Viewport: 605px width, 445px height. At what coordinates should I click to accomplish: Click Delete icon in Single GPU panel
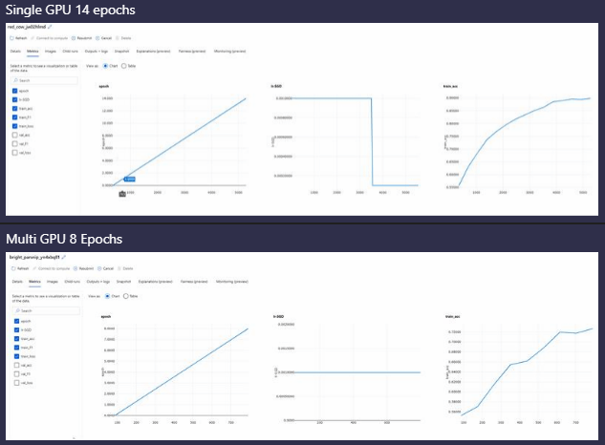pos(118,38)
